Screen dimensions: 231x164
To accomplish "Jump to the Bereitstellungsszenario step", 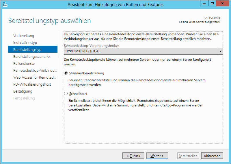I will point(31,56).
